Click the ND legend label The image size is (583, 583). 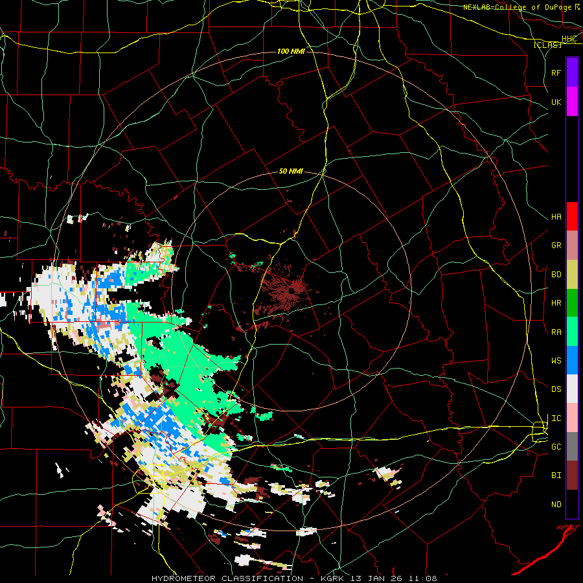pyautogui.click(x=556, y=505)
